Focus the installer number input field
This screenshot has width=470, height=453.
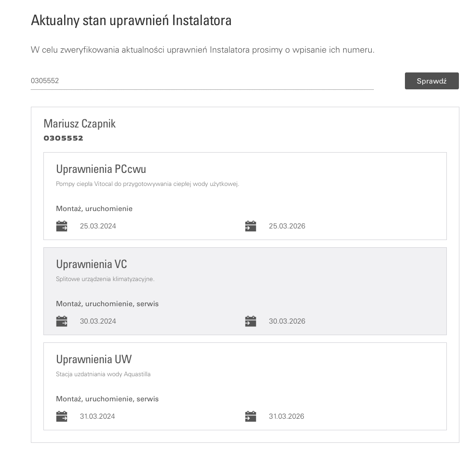(202, 81)
